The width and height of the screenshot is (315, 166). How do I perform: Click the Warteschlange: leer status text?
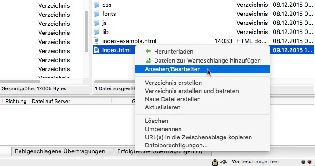[255, 162]
